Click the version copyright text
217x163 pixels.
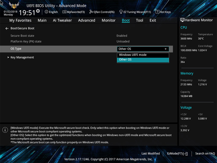point(108,159)
